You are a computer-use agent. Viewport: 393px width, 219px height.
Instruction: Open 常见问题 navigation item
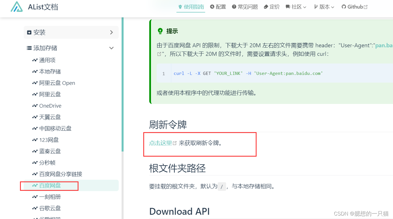[x=245, y=7]
